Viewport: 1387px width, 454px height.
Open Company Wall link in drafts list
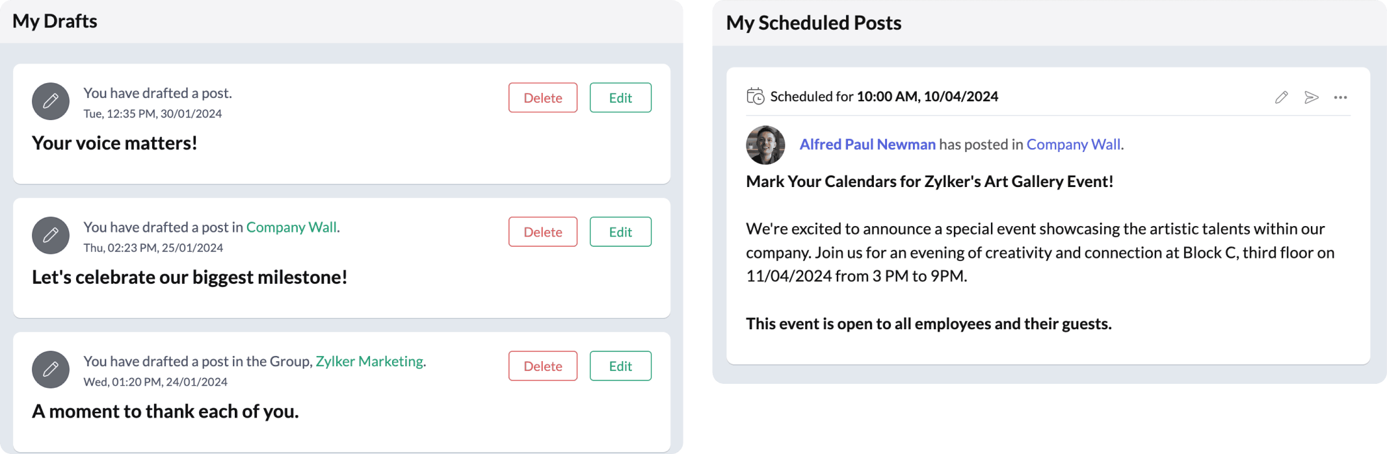point(291,227)
